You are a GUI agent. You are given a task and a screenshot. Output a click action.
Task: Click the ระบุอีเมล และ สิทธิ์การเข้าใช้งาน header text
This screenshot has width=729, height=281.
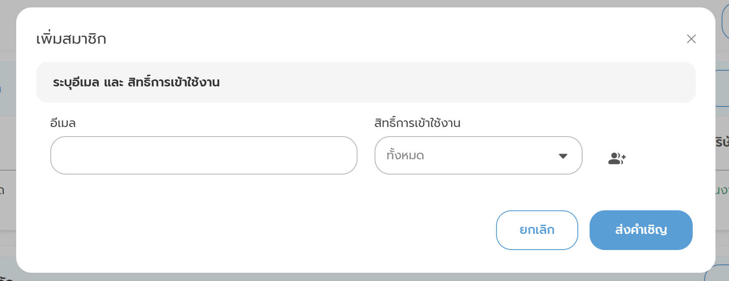(136, 82)
